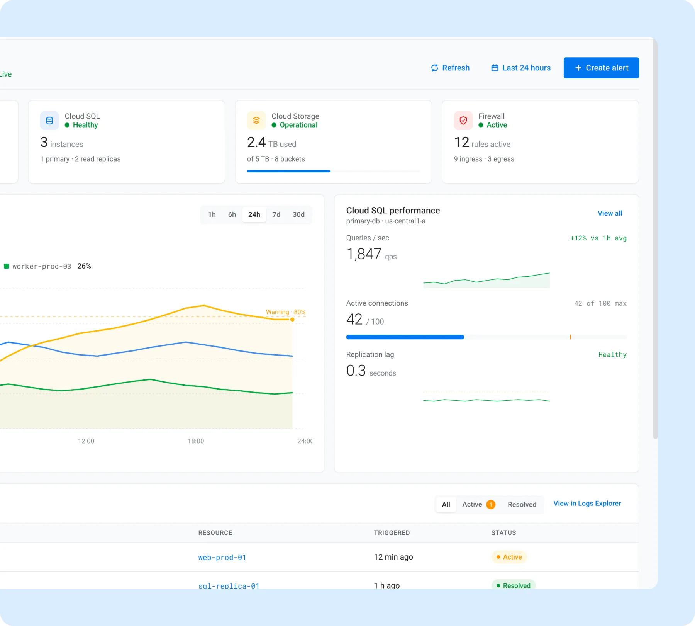
Task: Click the green worker-prod-03 legend square
Action: click(6, 266)
